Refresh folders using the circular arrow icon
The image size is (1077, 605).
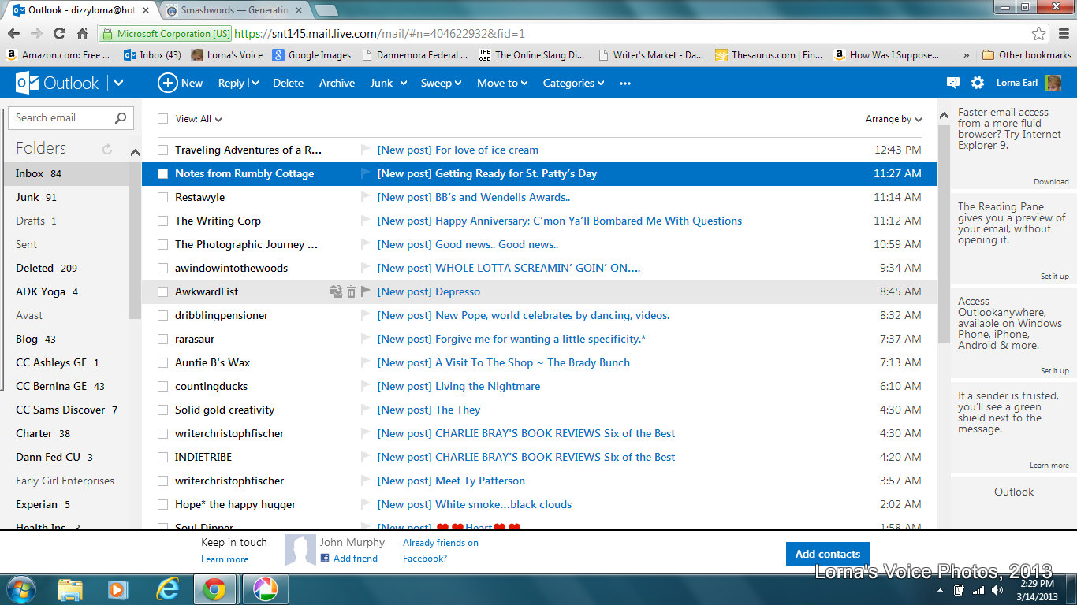click(107, 149)
